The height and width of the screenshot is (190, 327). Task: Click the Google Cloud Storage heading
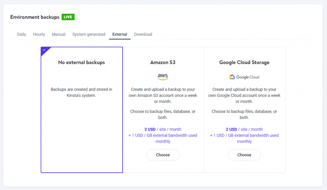[x=244, y=63]
